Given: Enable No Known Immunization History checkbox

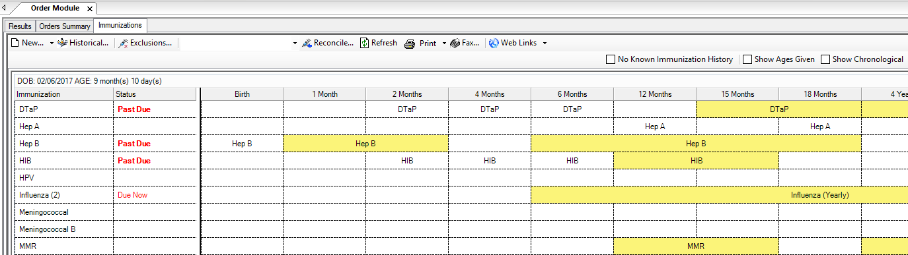Looking at the screenshot, I should pyautogui.click(x=611, y=59).
